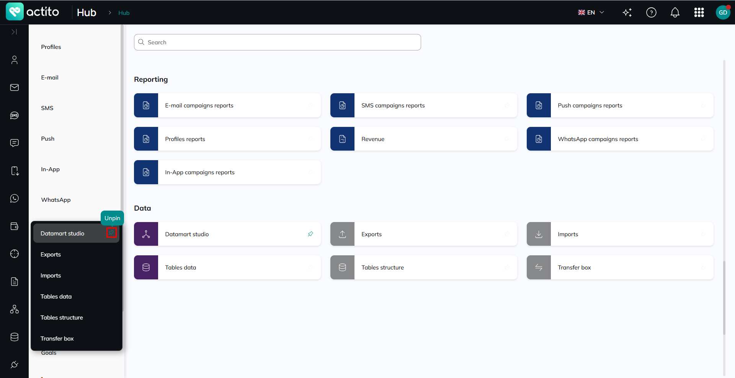Image resolution: width=735 pixels, height=378 pixels.
Task: Open the apps grid launcher
Action: [x=699, y=13]
